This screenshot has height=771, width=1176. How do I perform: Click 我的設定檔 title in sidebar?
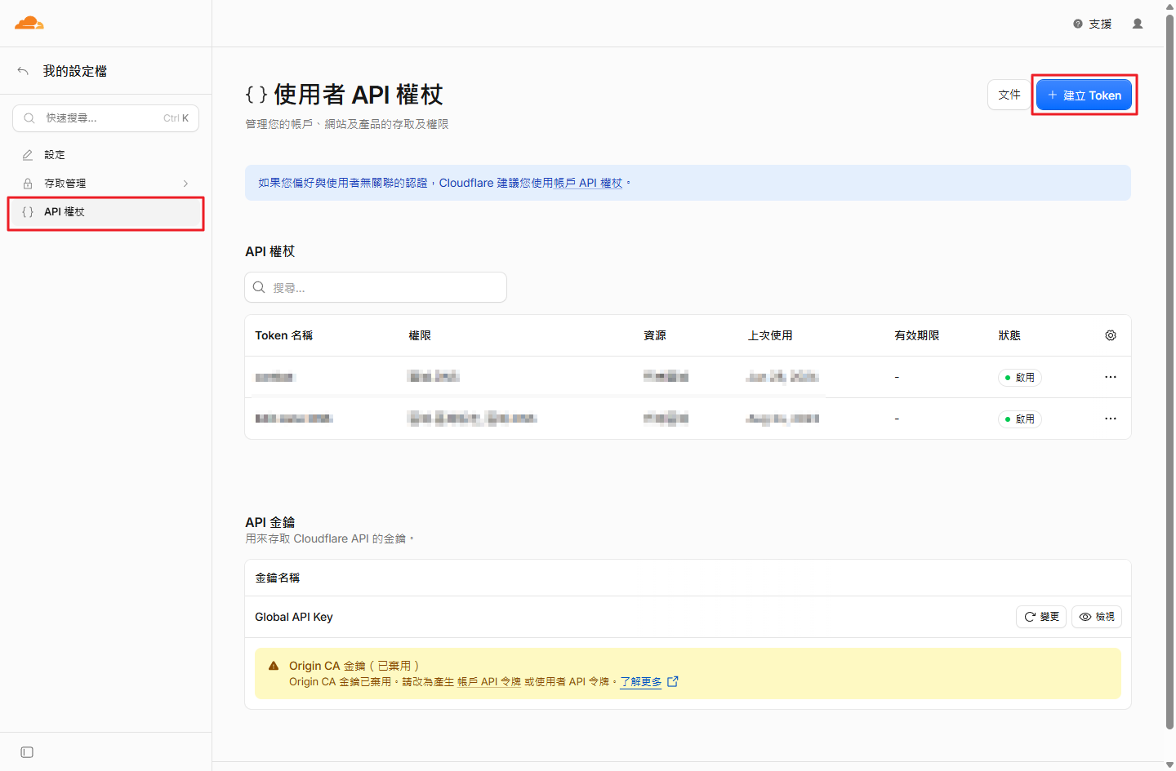pyautogui.click(x=75, y=71)
